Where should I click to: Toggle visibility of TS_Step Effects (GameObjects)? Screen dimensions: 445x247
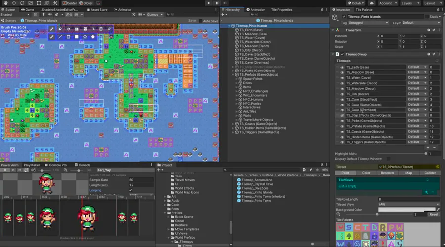click(342, 115)
